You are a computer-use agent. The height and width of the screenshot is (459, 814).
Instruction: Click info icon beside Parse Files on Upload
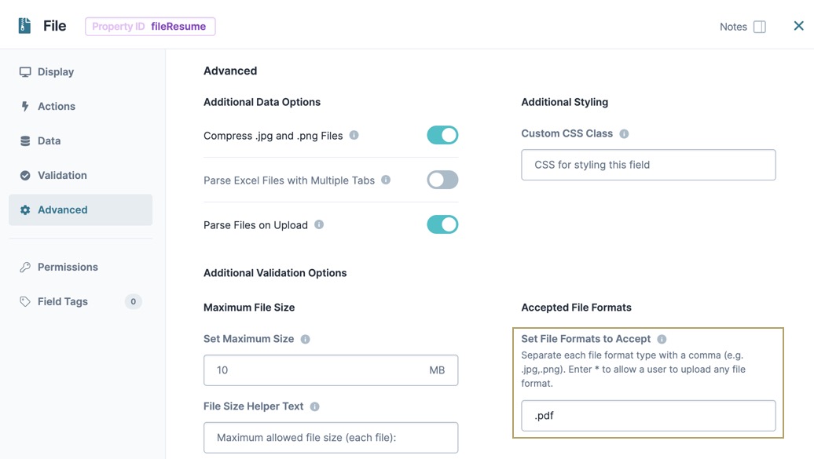pyautogui.click(x=319, y=224)
